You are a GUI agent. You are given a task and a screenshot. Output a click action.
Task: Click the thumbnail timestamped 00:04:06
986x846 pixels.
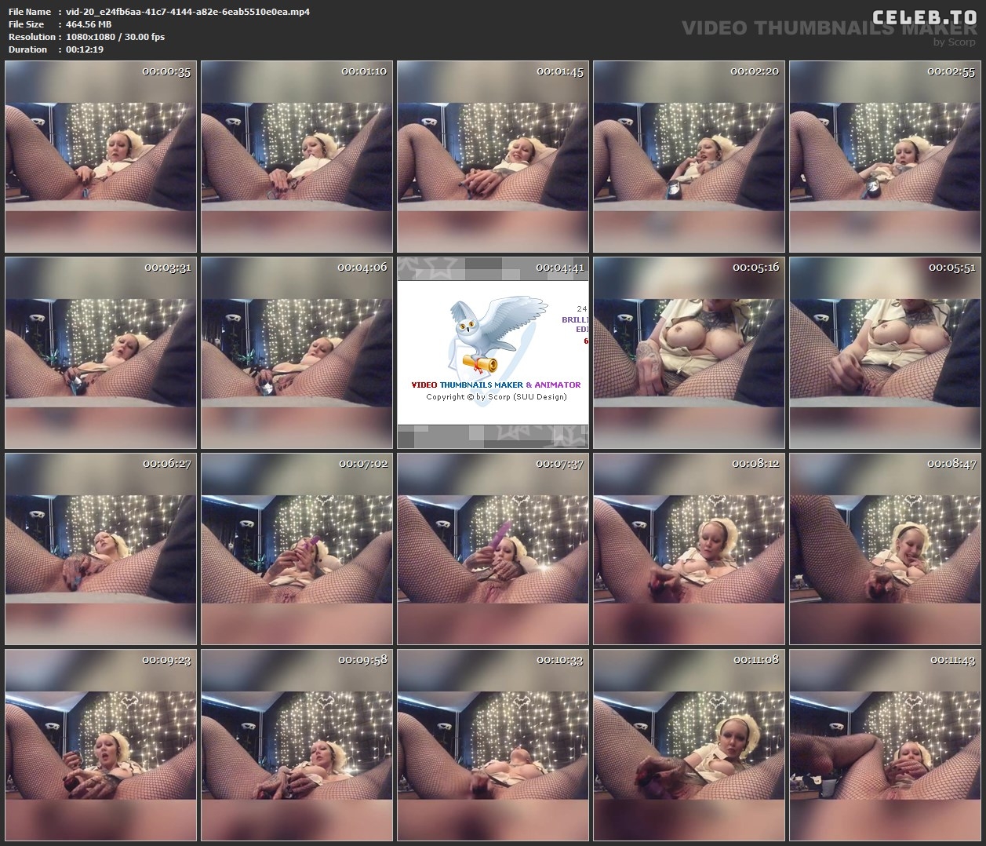click(x=297, y=353)
